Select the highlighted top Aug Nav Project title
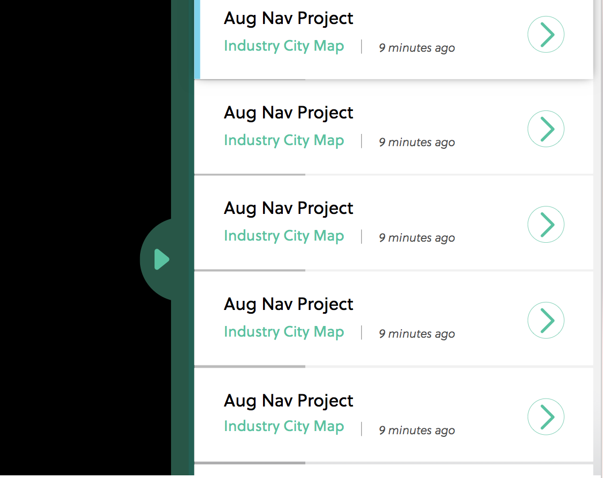This screenshot has width=603, height=478. pyautogui.click(x=289, y=19)
